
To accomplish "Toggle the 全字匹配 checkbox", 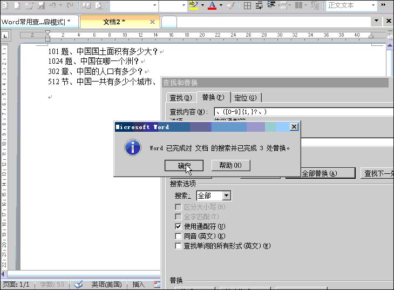I will [178, 217].
